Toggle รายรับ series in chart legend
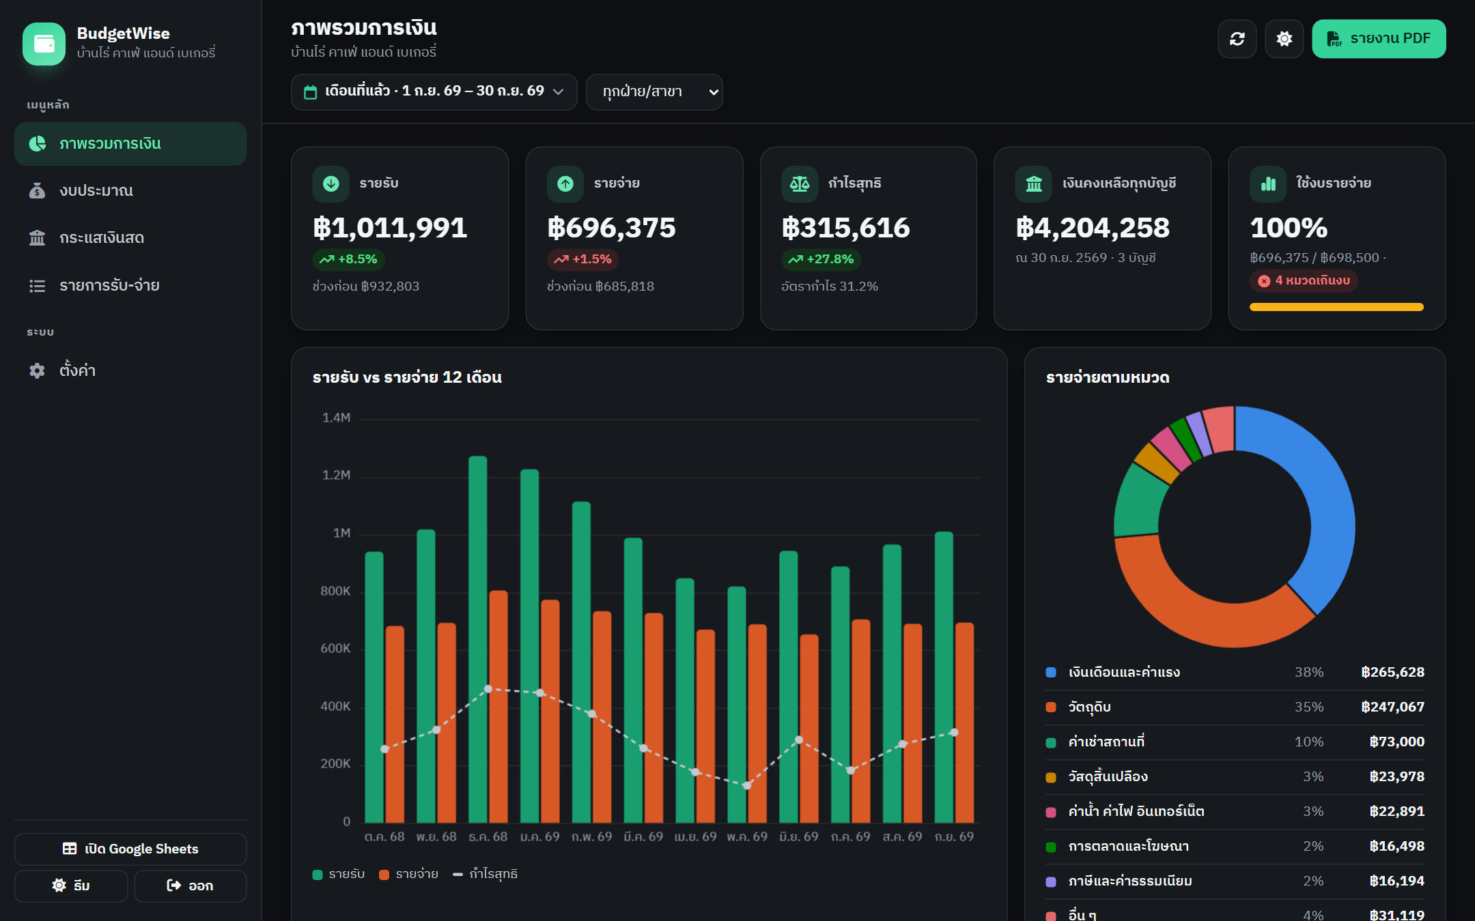The image size is (1475, 921). point(339,874)
